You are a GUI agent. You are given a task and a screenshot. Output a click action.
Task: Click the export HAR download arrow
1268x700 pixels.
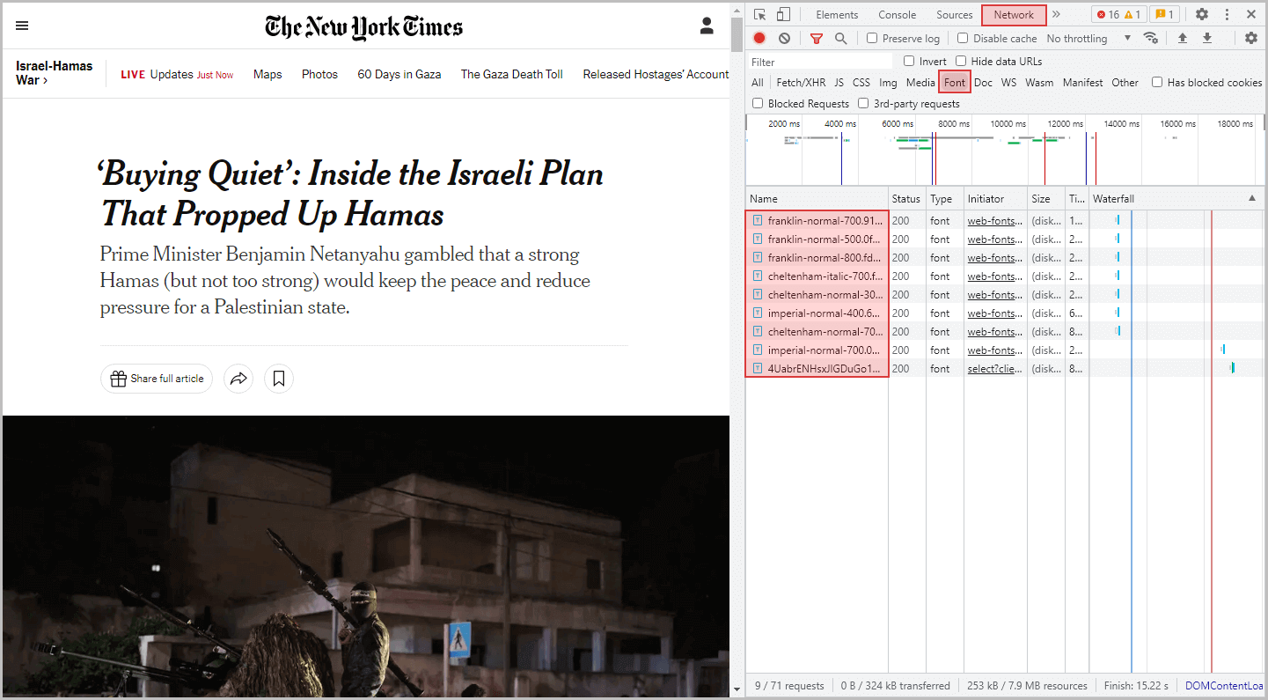click(x=1207, y=38)
